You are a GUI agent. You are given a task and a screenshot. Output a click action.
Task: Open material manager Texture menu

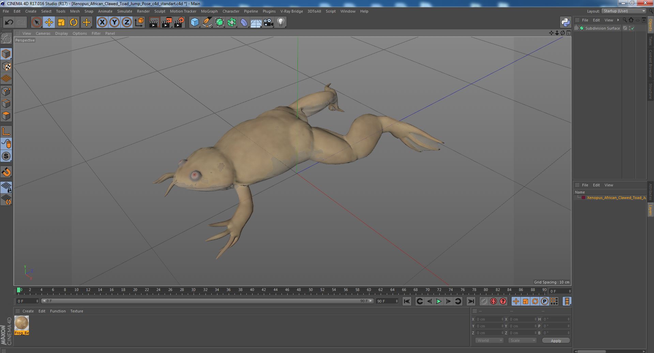(77, 311)
